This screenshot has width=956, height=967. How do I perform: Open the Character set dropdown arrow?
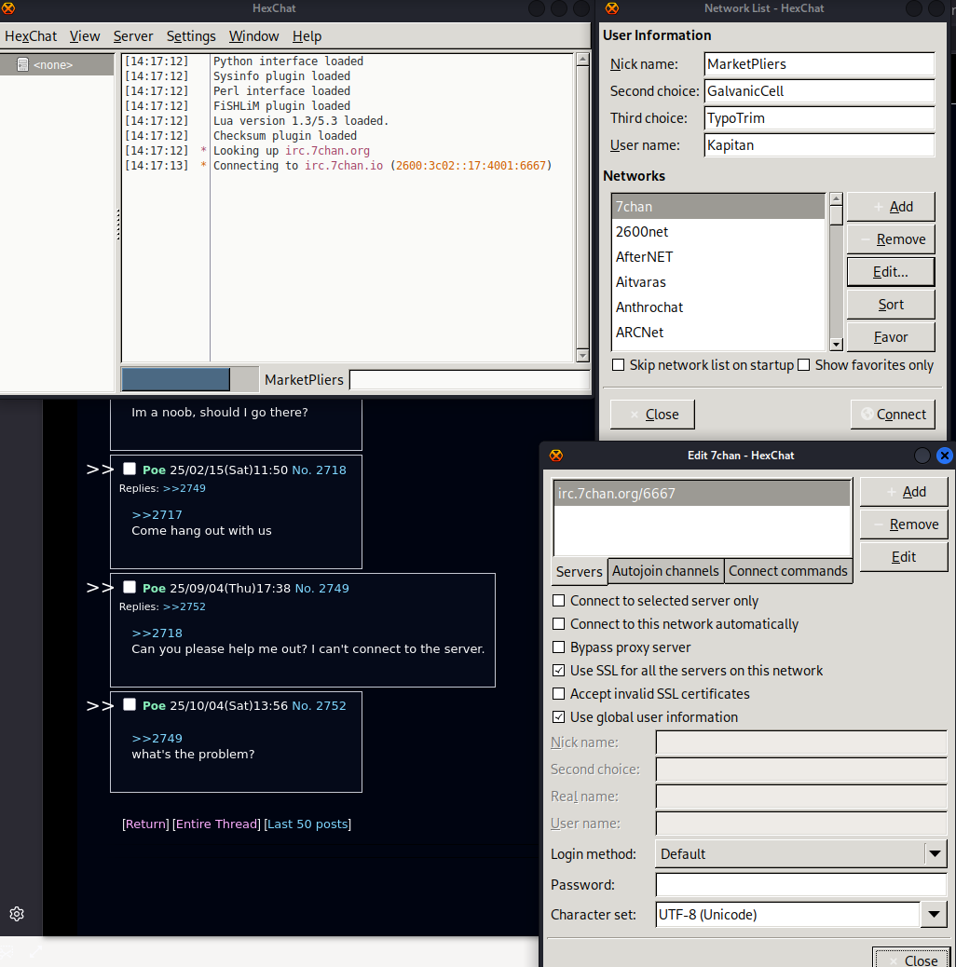[x=934, y=915]
